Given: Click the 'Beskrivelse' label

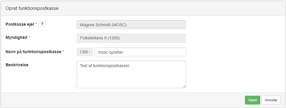Looking at the screenshot, I should point(17,65).
